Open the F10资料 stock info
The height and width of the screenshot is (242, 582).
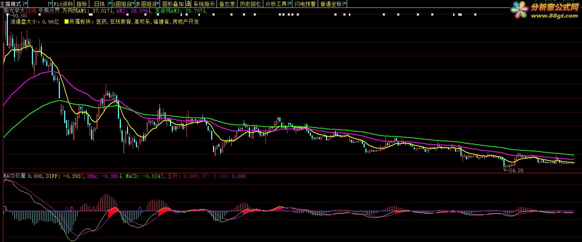(x=63, y=4)
